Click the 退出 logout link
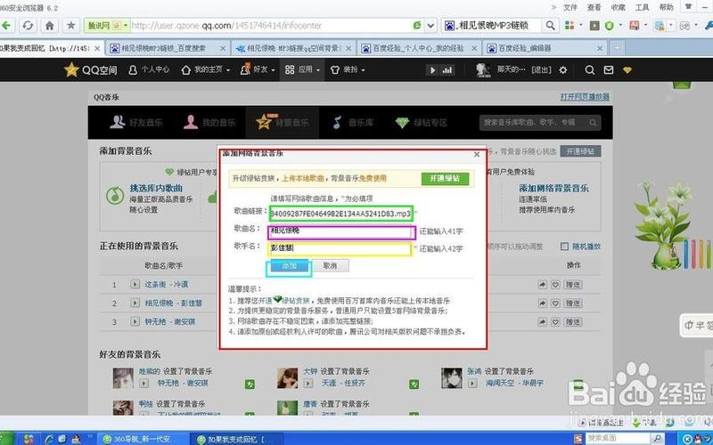This screenshot has width=713, height=445. click(x=541, y=70)
